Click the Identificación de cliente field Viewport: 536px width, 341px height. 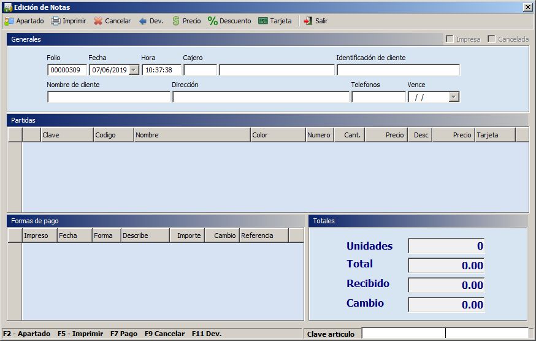(x=397, y=70)
